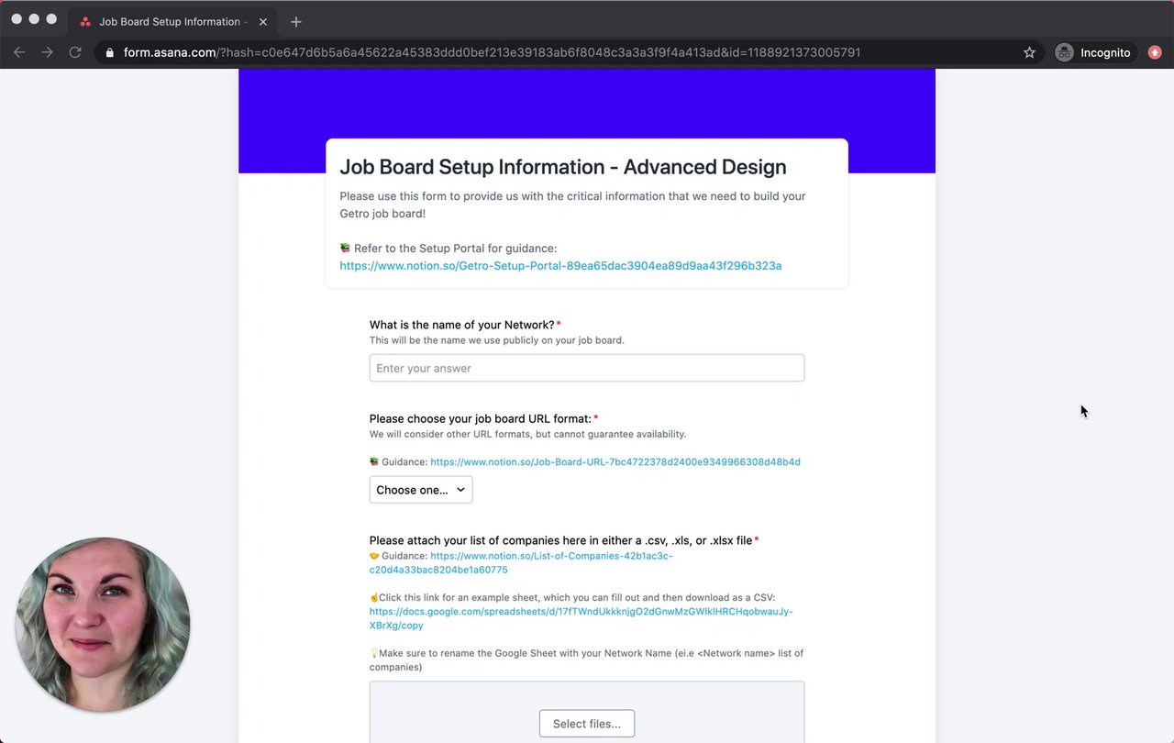
Task: Open the List of Companies guidance link
Action: click(x=550, y=556)
